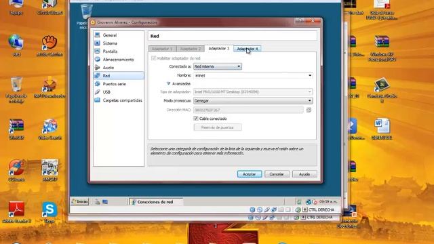The image size is (434, 244).
Task: Click the VM clock showing 09:59 a.m.
Action: tap(328, 202)
